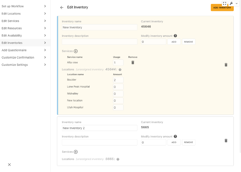
Task: Focus New Inventory modify amount field
Action: point(154,42)
